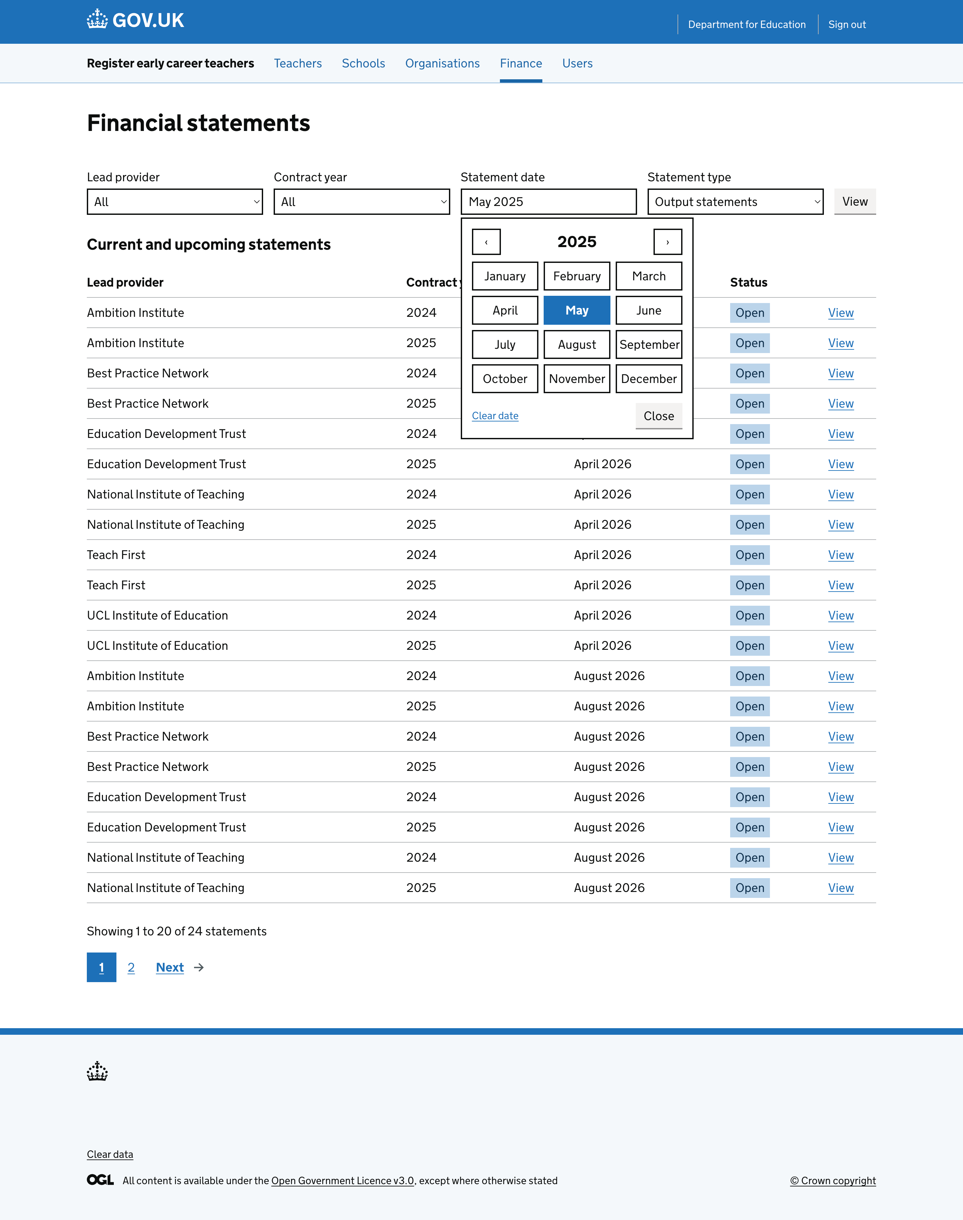The width and height of the screenshot is (963, 1220).
Task: Open the Contract year dropdown
Action: pyautogui.click(x=361, y=202)
